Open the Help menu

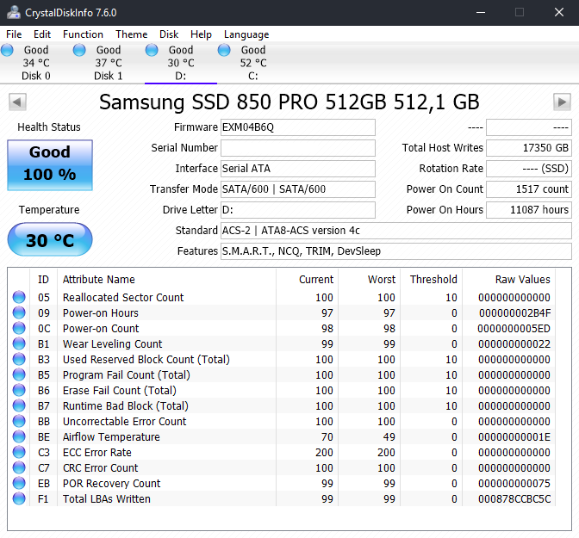pyautogui.click(x=201, y=34)
